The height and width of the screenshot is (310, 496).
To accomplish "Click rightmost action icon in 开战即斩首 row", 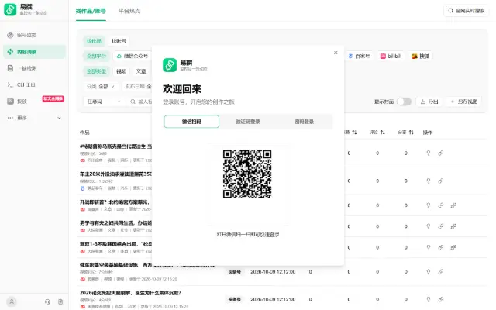I will (x=453, y=205).
